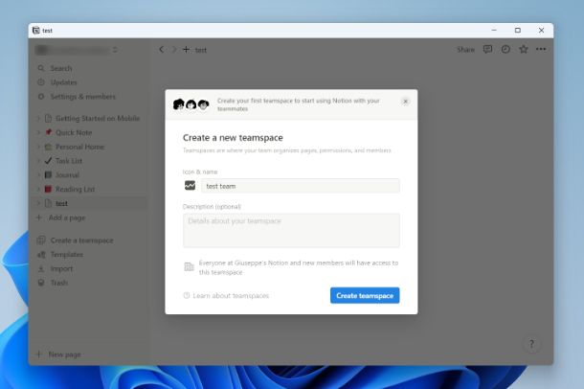
Task: Click the Trash can icon
Action: pyautogui.click(x=41, y=283)
